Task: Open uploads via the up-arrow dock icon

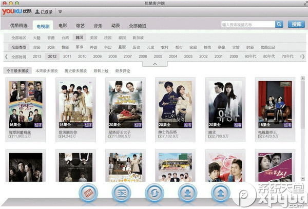Action: (x=221, y=193)
